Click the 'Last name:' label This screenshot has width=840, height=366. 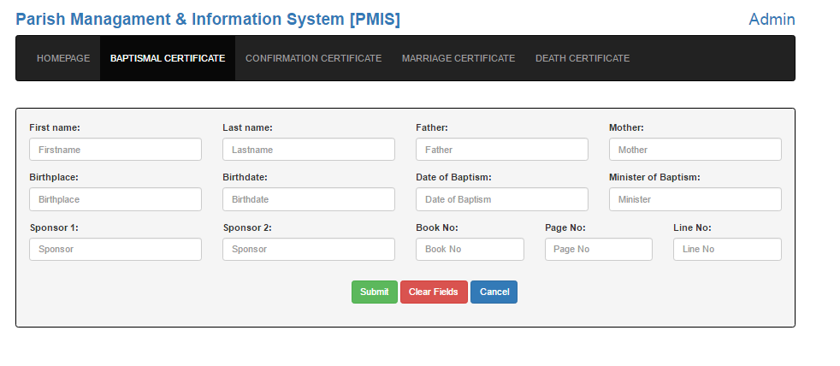click(247, 127)
